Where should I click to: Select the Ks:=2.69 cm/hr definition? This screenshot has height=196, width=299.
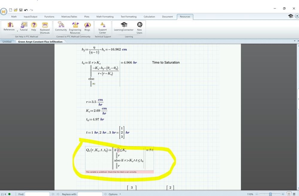click(96, 111)
